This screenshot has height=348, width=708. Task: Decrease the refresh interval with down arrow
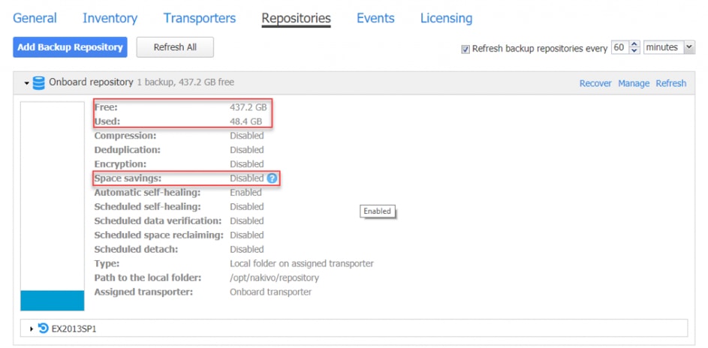[x=634, y=51]
